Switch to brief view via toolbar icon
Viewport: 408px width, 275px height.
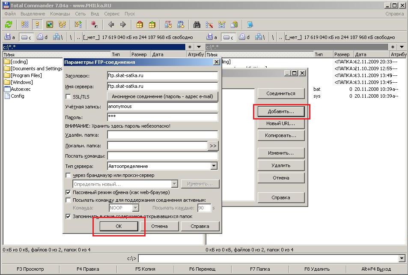point(25,25)
